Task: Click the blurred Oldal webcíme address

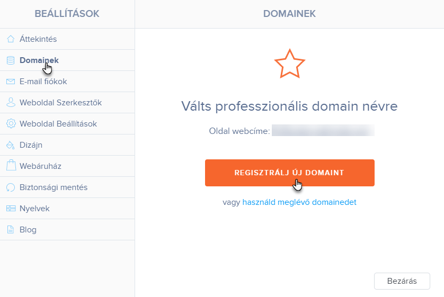Action: [x=323, y=130]
